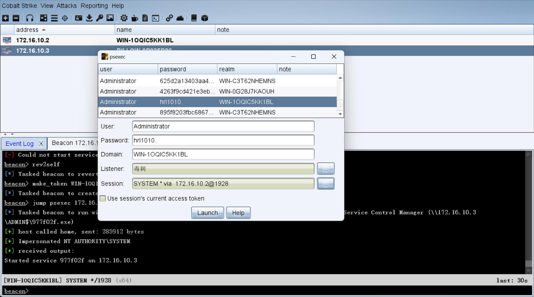Click the document Office macro icon
The height and width of the screenshot is (297, 534).
pos(145,18)
